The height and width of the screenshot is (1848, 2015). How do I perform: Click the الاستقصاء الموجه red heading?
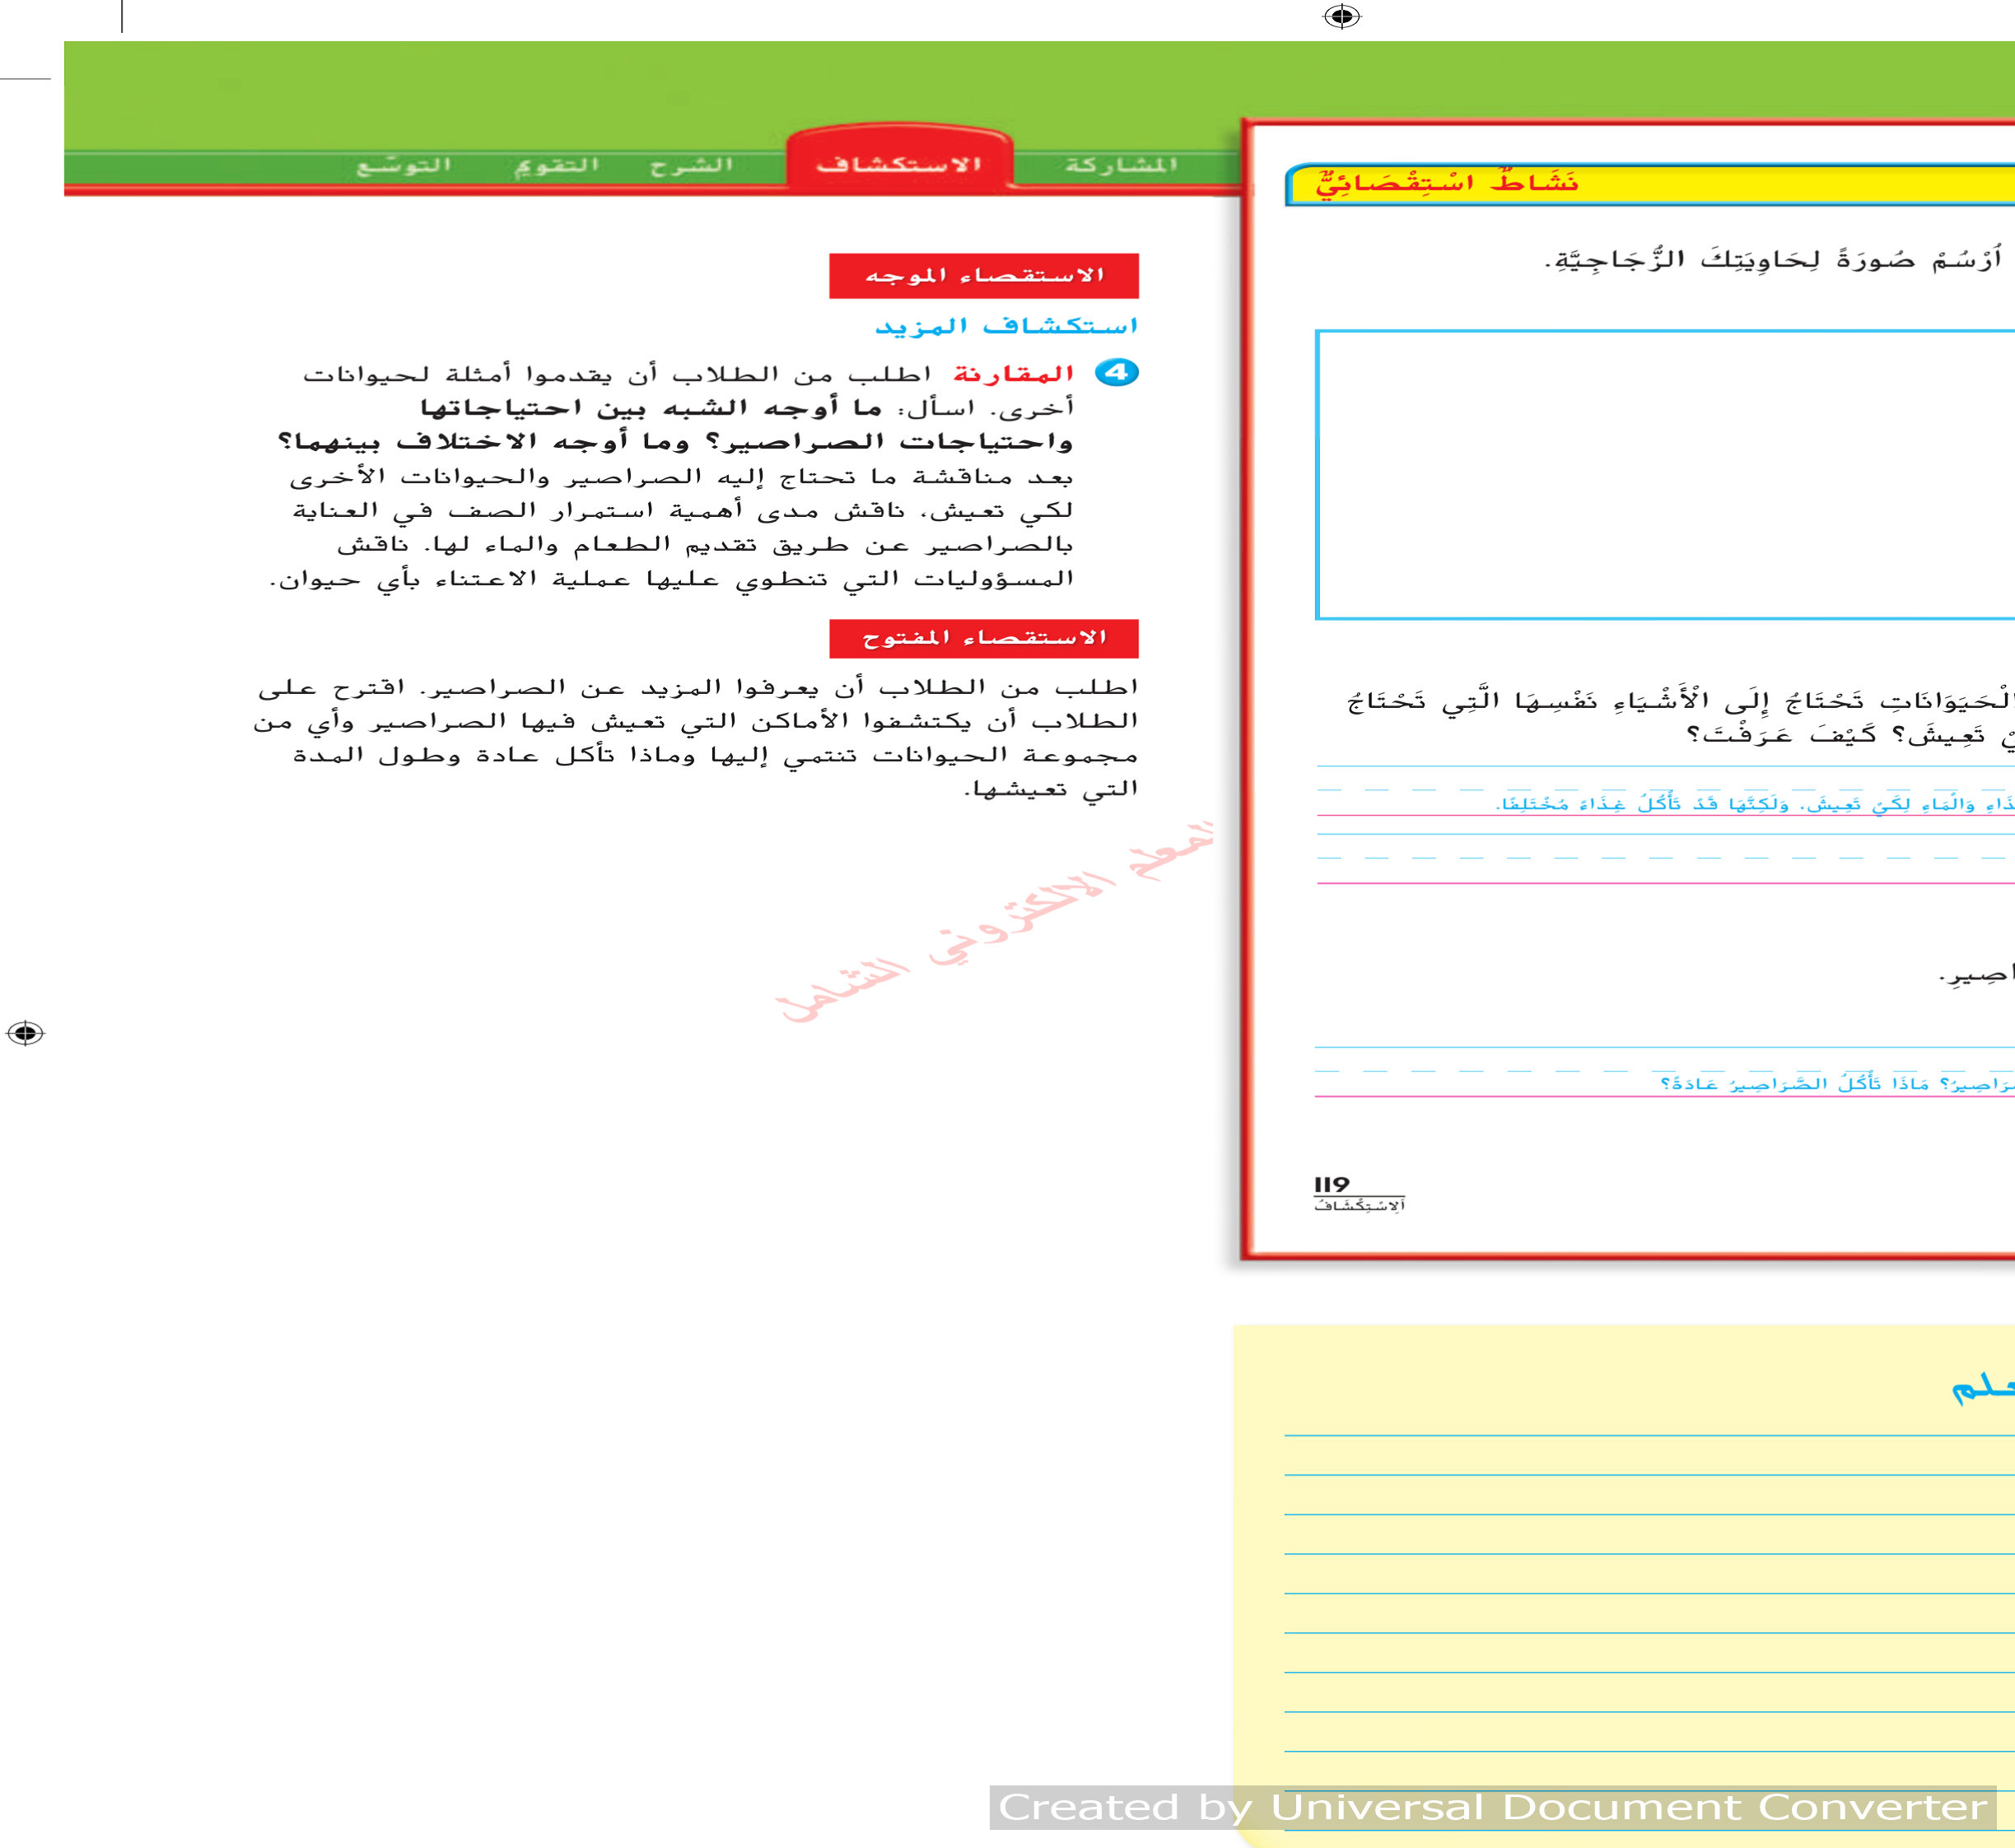click(x=983, y=276)
